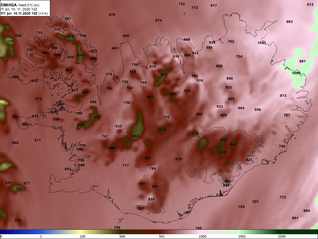Click the map value 804

[x=307, y=211]
